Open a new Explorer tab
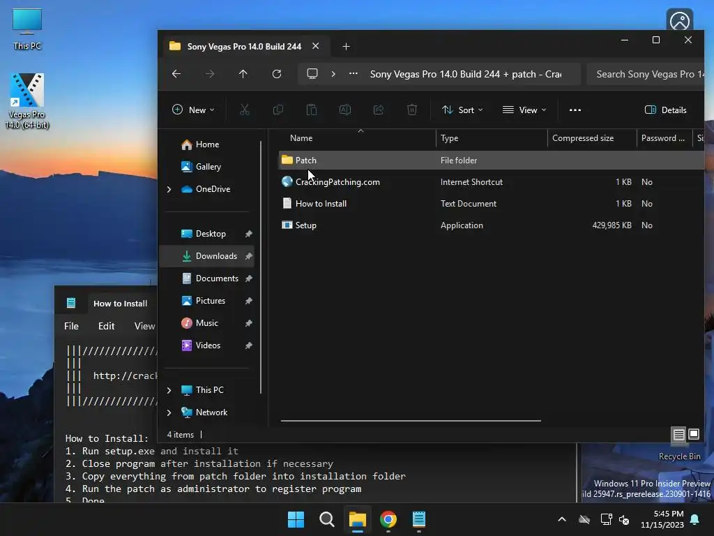The width and height of the screenshot is (714, 536). (x=346, y=47)
